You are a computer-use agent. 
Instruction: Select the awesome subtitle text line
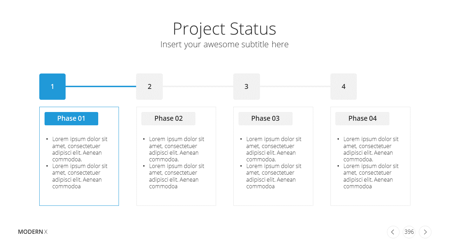(224, 44)
